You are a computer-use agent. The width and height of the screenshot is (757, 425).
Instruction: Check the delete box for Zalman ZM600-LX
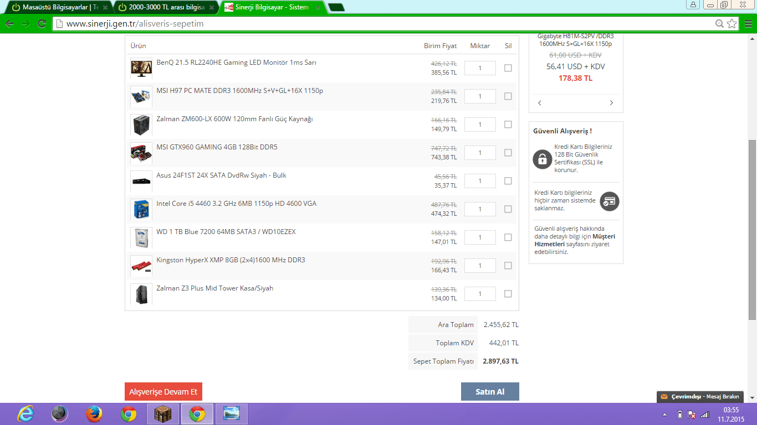pos(508,125)
